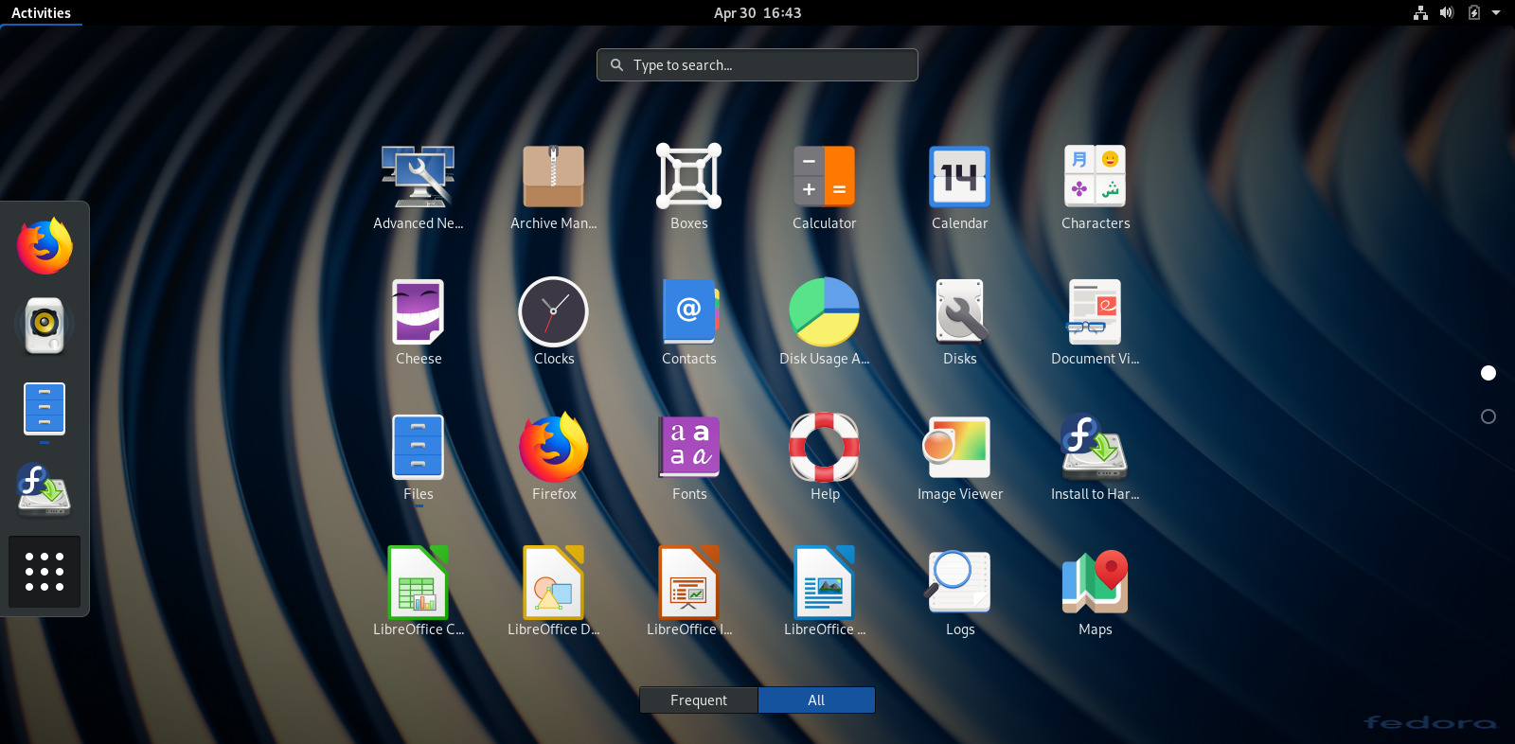Expand the system menu arrow
Screen dimensions: 1515x744
coord(1496,13)
